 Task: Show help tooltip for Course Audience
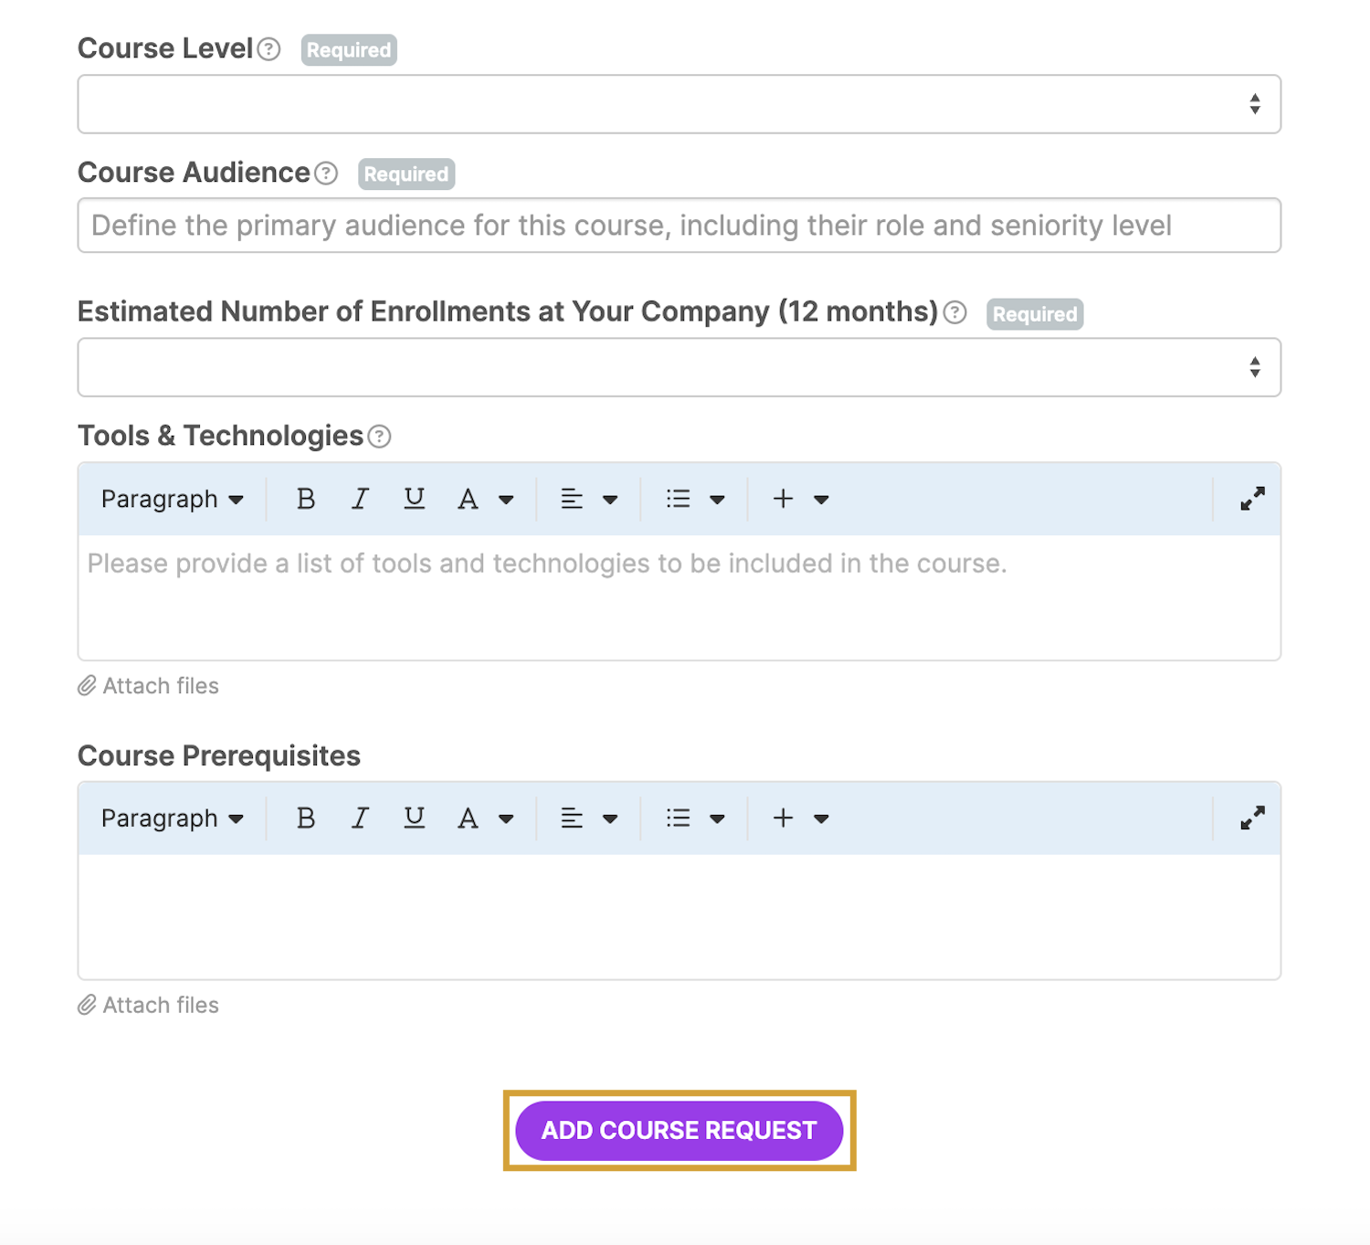[326, 174]
